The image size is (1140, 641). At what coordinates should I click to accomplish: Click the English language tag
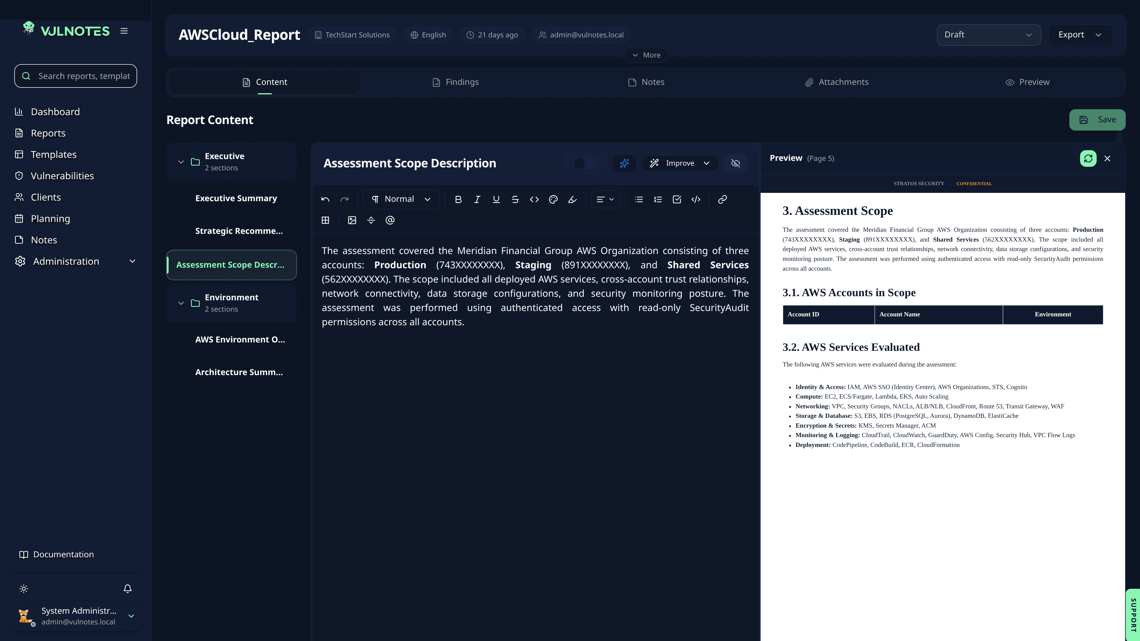[428, 35]
